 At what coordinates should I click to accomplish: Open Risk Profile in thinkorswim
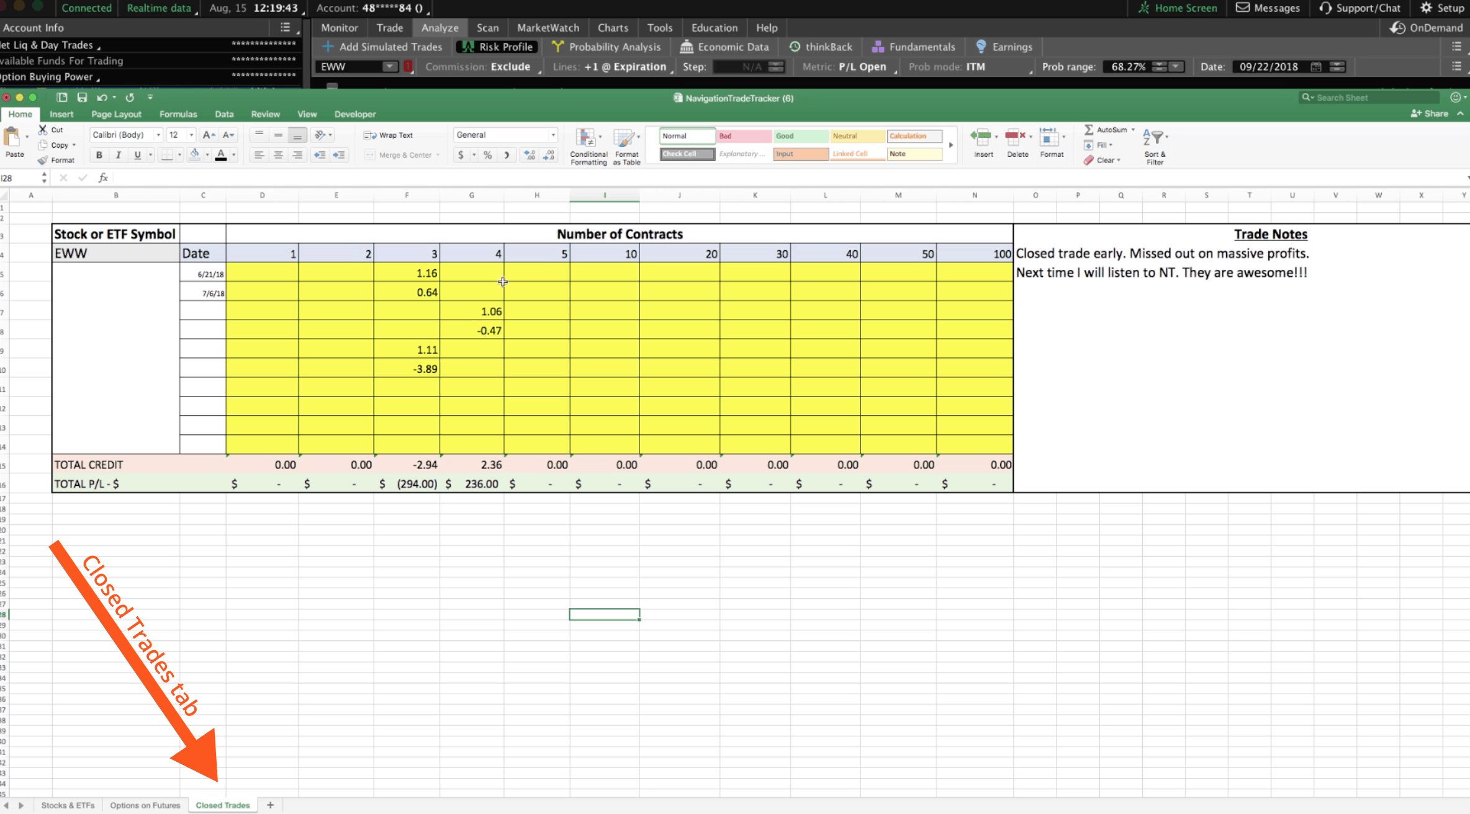(x=497, y=47)
